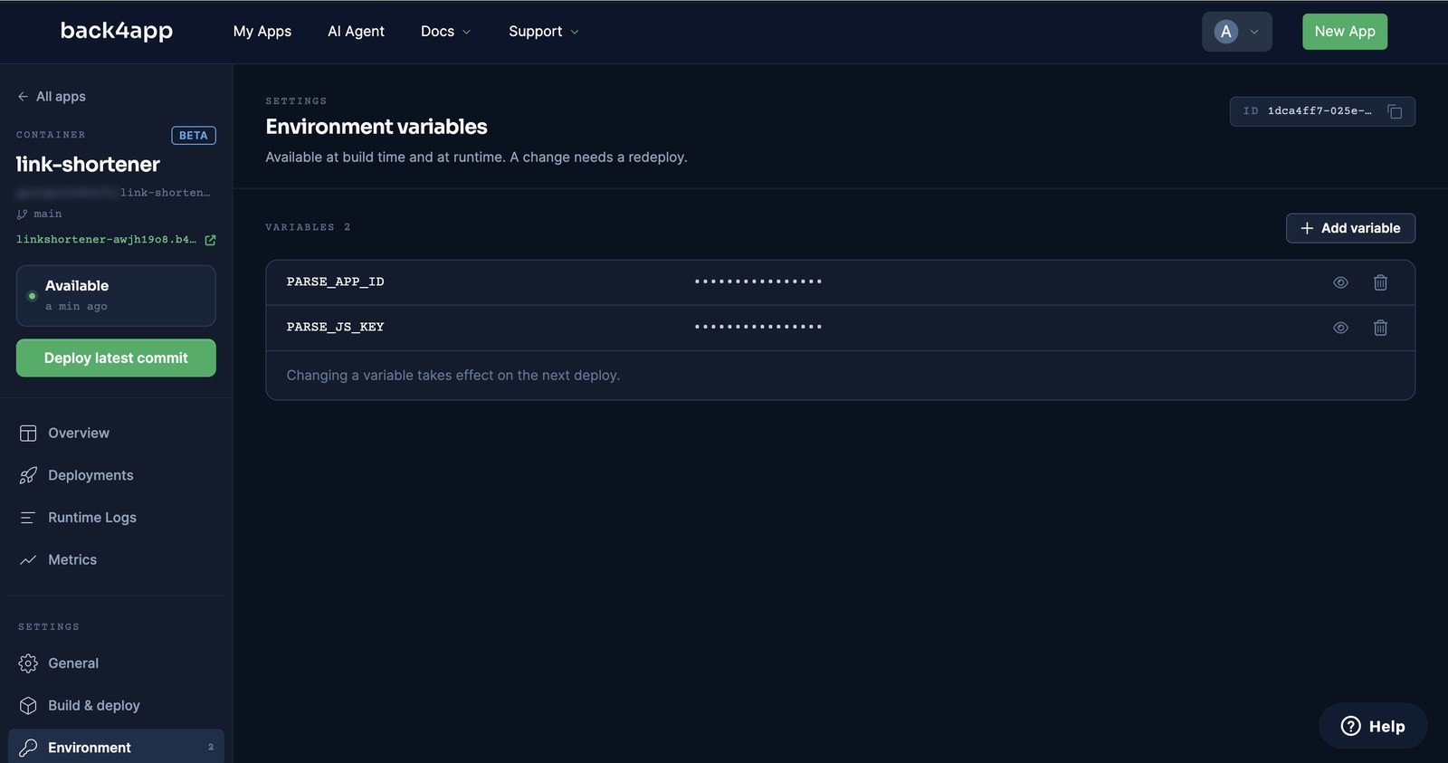This screenshot has height=763, width=1448.
Task: Click the help question mark icon
Action: point(1350,726)
